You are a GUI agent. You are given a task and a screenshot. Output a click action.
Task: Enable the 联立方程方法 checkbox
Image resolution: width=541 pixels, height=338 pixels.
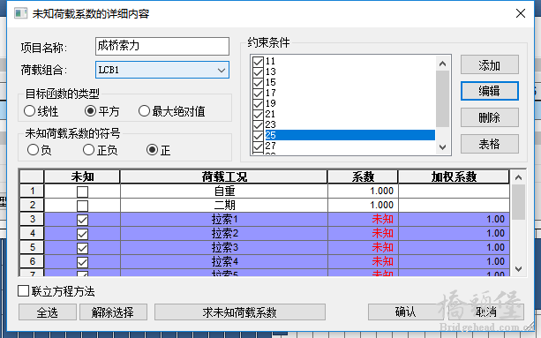click(x=23, y=290)
